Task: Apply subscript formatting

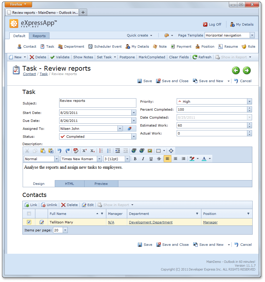Action: pyautogui.click(x=92, y=151)
